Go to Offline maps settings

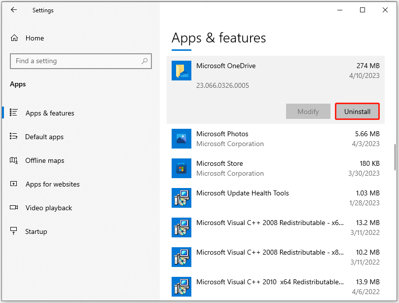tap(45, 160)
